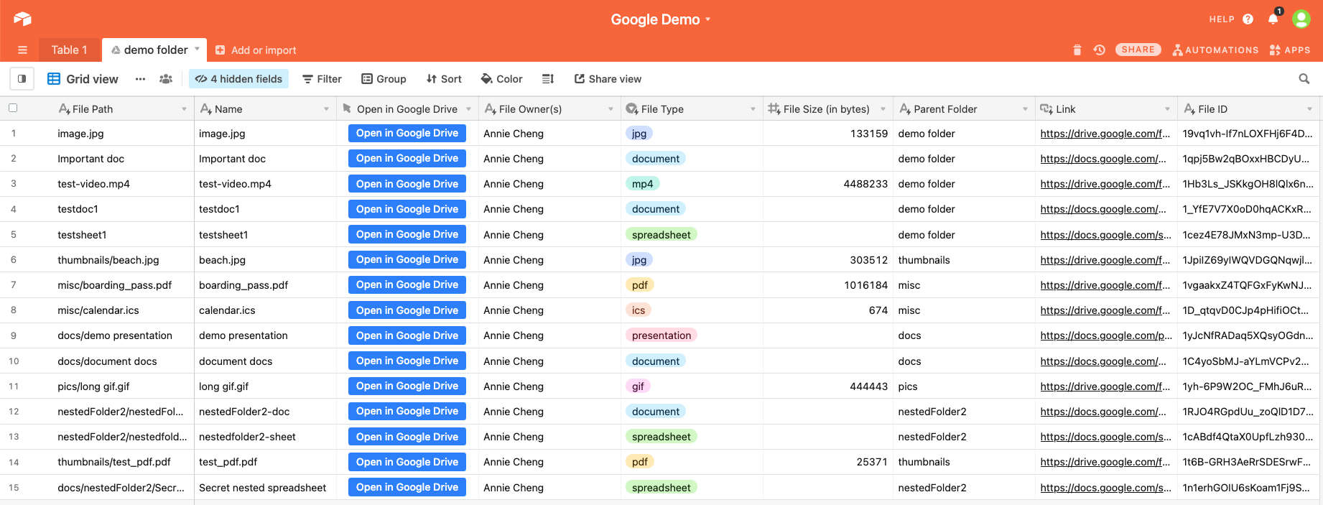Open Name column dropdown arrow
The height and width of the screenshot is (505, 1323).
click(x=326, y=109)
